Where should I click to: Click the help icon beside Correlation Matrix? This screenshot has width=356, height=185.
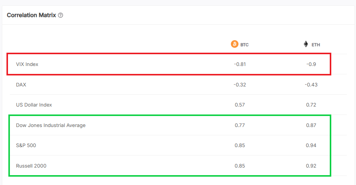(60, 16)
